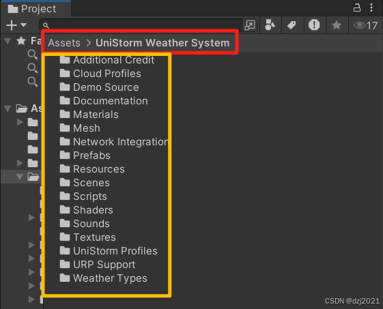The width and height of the screenshot is (383, 309).
Task: Click the Additional Credit folder icon
Action: (65, 59)
